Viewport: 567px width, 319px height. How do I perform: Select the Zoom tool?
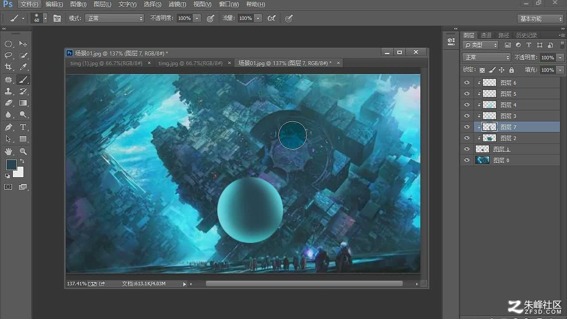[x=23, y=152]
